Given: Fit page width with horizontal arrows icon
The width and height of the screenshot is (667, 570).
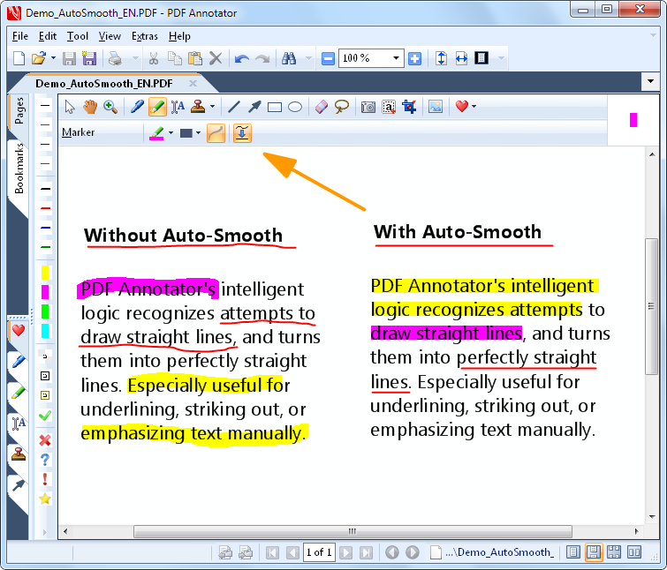Looking at the screenshot, I should [x=461, y=58].
